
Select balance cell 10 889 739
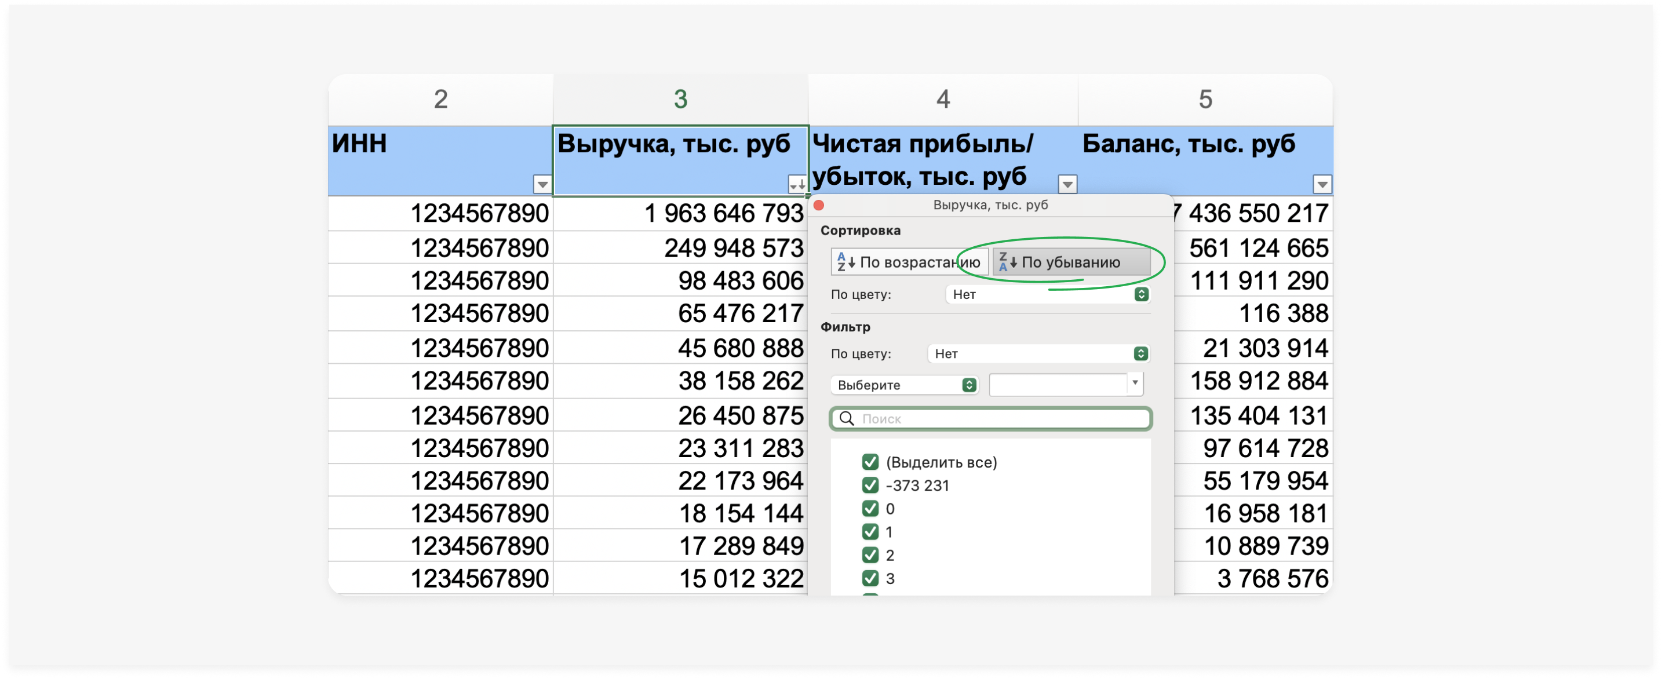click(1253, 546)
